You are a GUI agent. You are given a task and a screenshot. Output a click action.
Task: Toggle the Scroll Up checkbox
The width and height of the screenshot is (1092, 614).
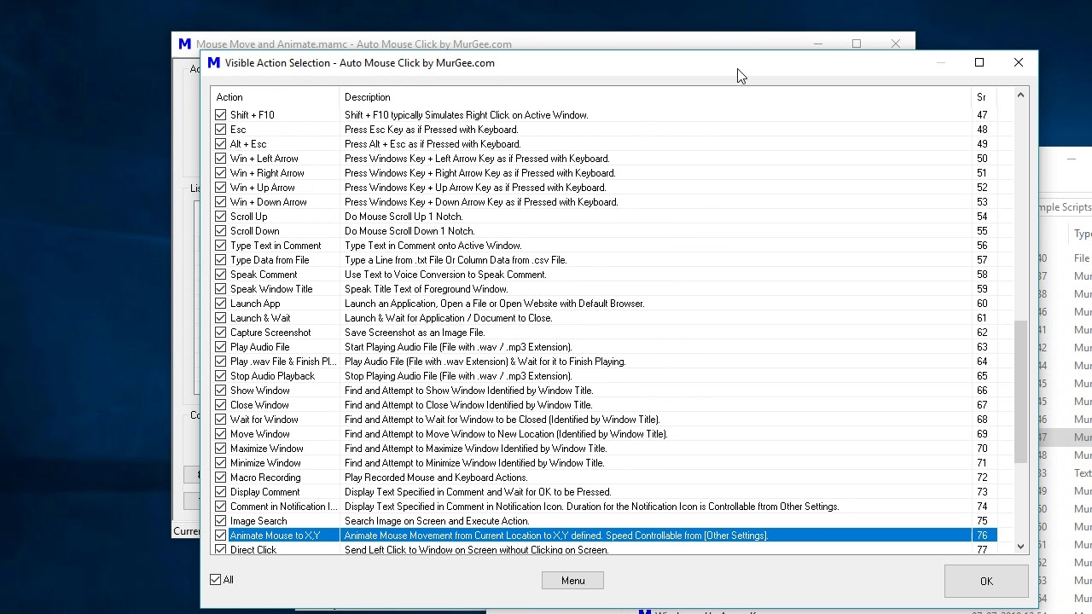point(221,217)
